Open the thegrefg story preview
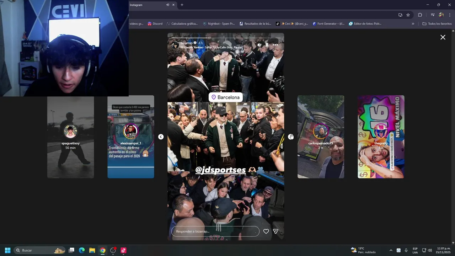Viewport: 455px width, 256px height. [x=381, y=137]
